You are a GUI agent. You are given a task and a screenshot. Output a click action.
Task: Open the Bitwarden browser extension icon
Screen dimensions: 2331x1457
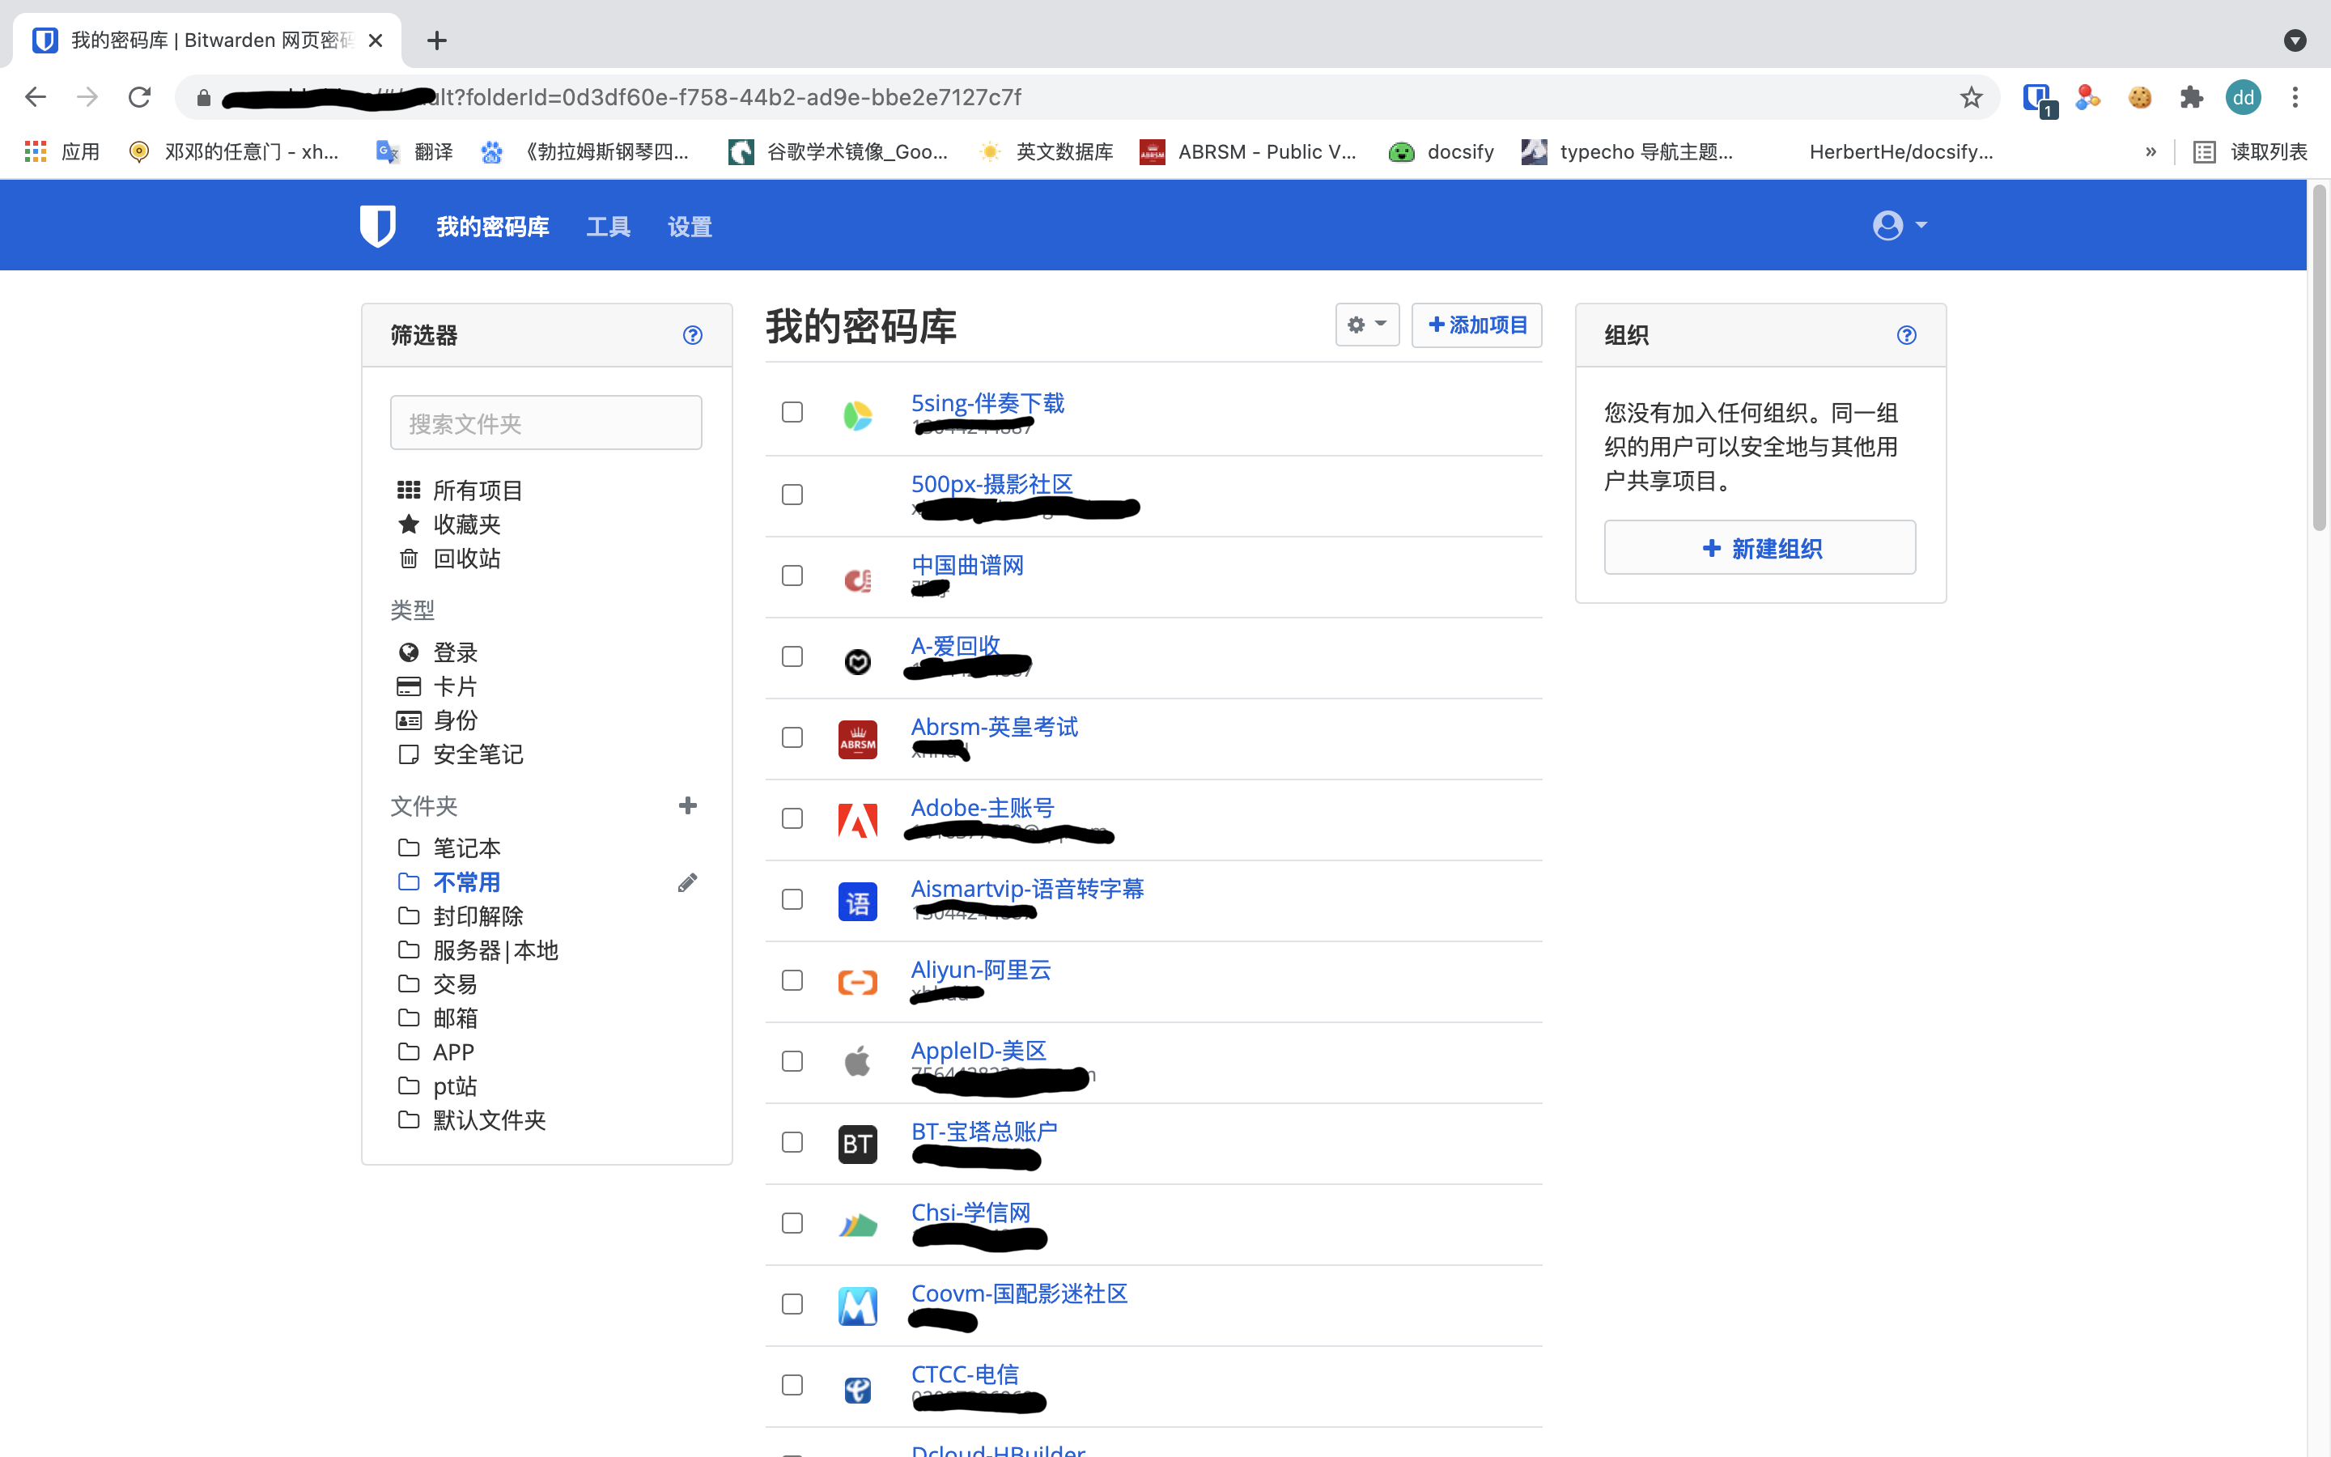pyautogui.click(x=2037, y=100)
